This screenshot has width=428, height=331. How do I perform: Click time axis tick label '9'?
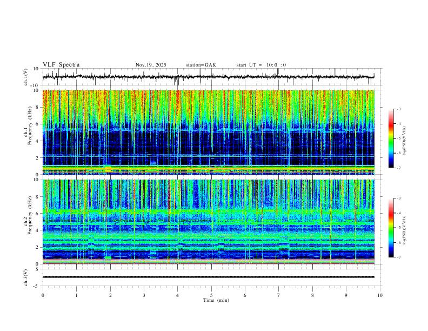(x=346, y=295)
